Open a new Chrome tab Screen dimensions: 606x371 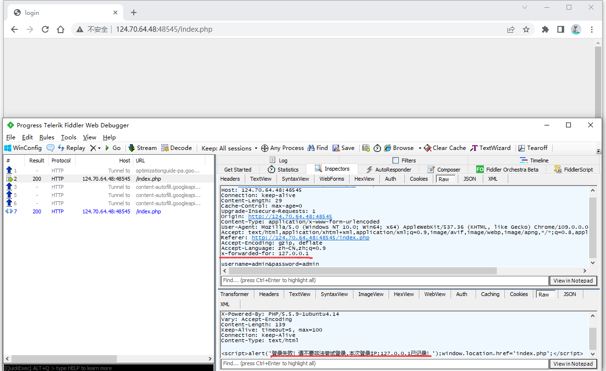coord(134,12)
